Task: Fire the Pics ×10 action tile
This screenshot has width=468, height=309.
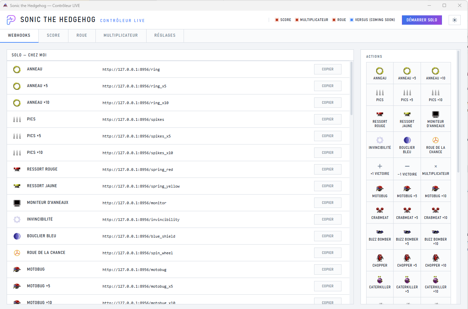Action: [436, 95]
